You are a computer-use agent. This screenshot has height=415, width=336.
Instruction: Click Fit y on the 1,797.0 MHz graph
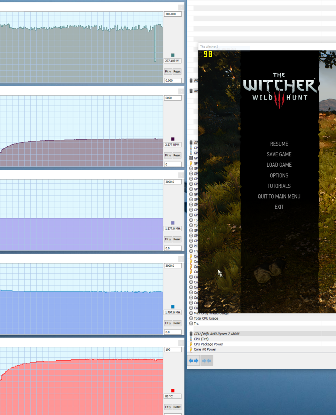point(168,323)
